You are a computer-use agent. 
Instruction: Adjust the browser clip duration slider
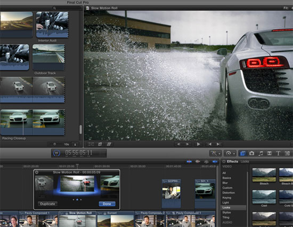(54, 144)
